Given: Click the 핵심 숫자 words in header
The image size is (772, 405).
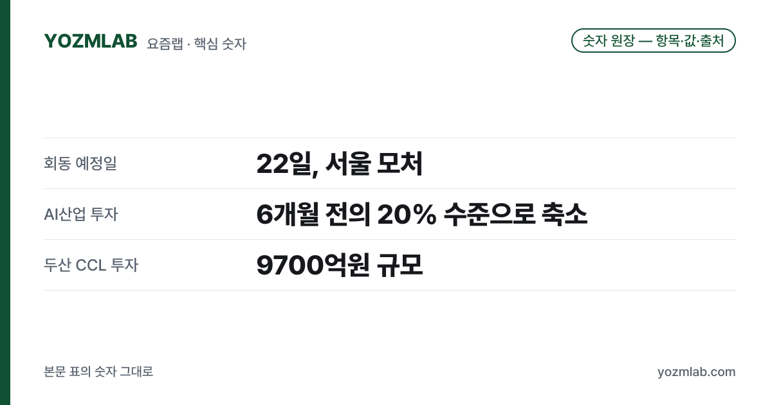Looking at the screenshot, I should click(x=220, y=44).
